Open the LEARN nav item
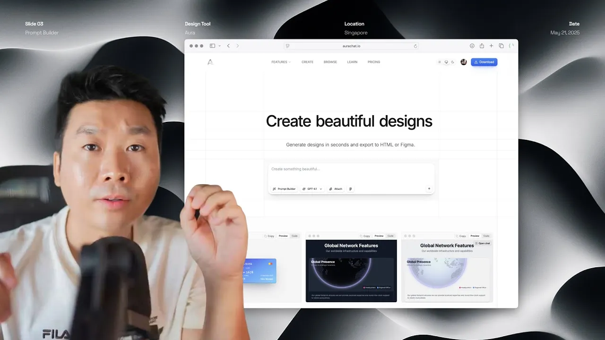 coord(352,62)
